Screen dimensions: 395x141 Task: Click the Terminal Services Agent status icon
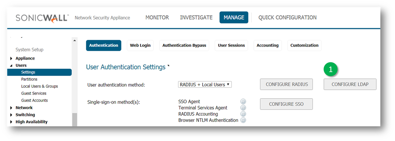tap(243, 108)
